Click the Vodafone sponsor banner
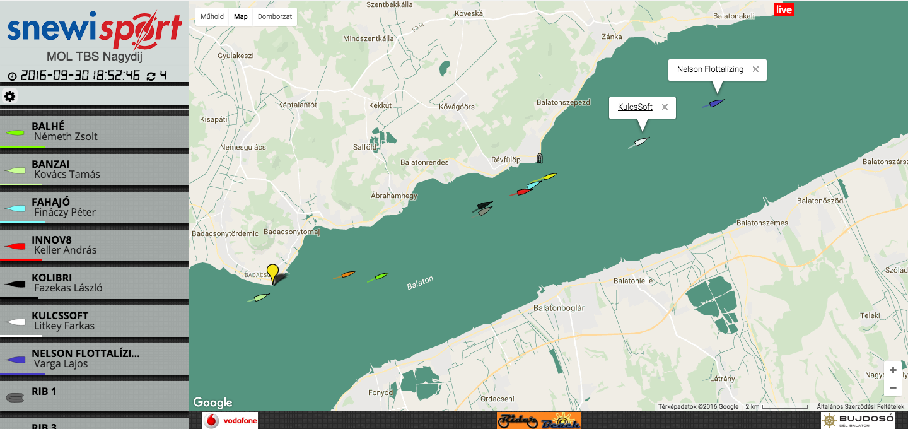This screenshot has height=429, width=908. (x=230, y=421)
